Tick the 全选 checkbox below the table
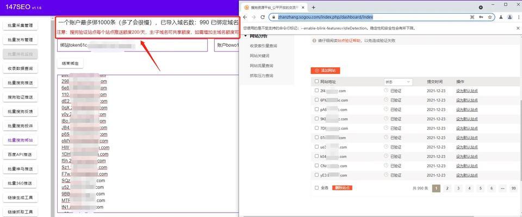Screen dimensions: 522x217 316,188
